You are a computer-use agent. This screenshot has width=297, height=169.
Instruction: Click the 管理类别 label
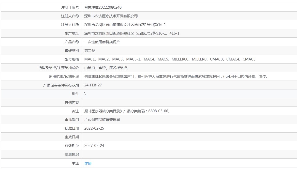[x=72, y=51]
